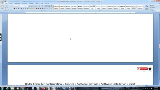Image resolution: width=160 pixels, height=90 pixels.
Task: Save the document from Quick Access toolbar
Action: (5, 1)
